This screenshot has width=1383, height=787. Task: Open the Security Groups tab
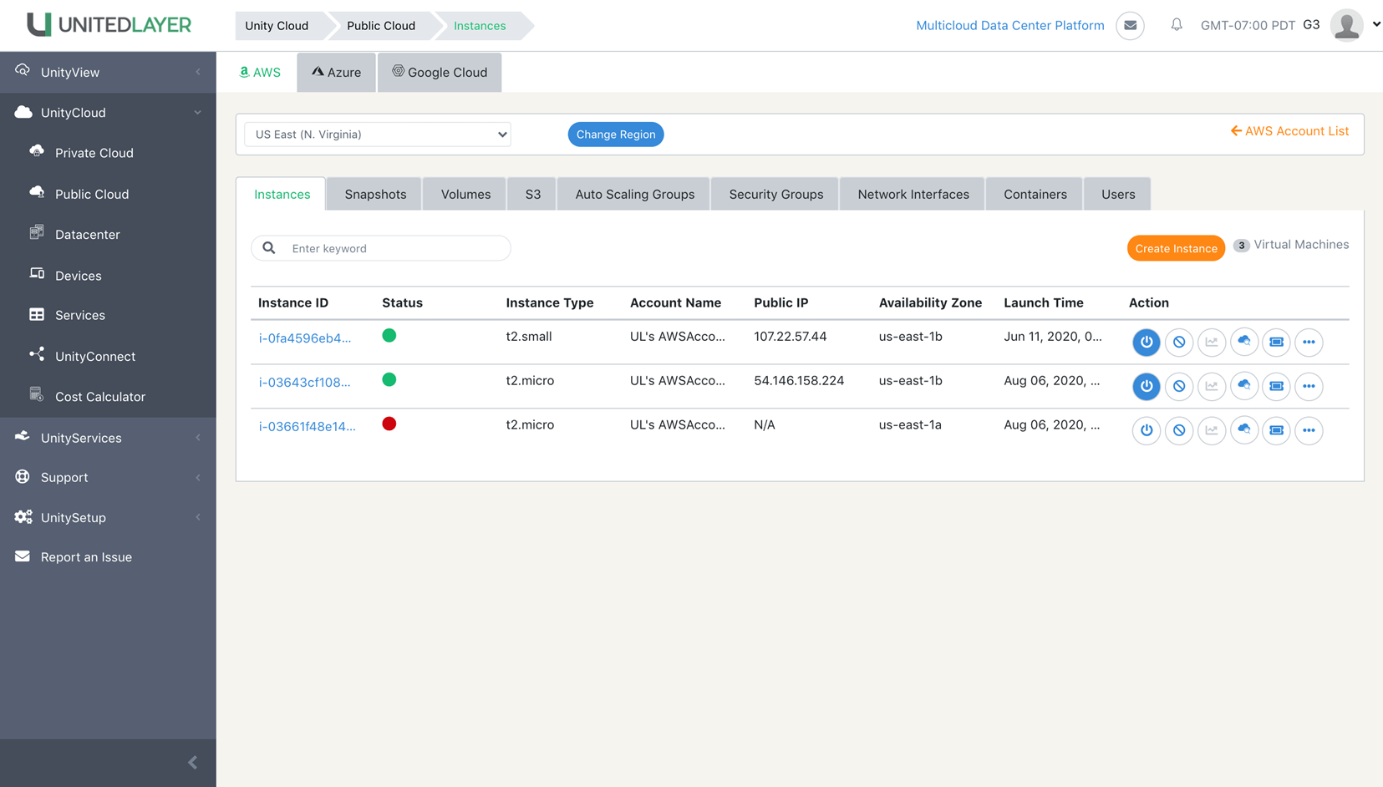(x=775, y=194)
